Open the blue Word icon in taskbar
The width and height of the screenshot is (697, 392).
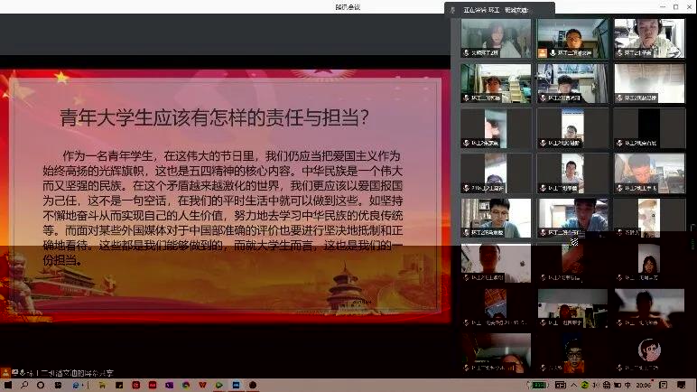click(237, 385)
